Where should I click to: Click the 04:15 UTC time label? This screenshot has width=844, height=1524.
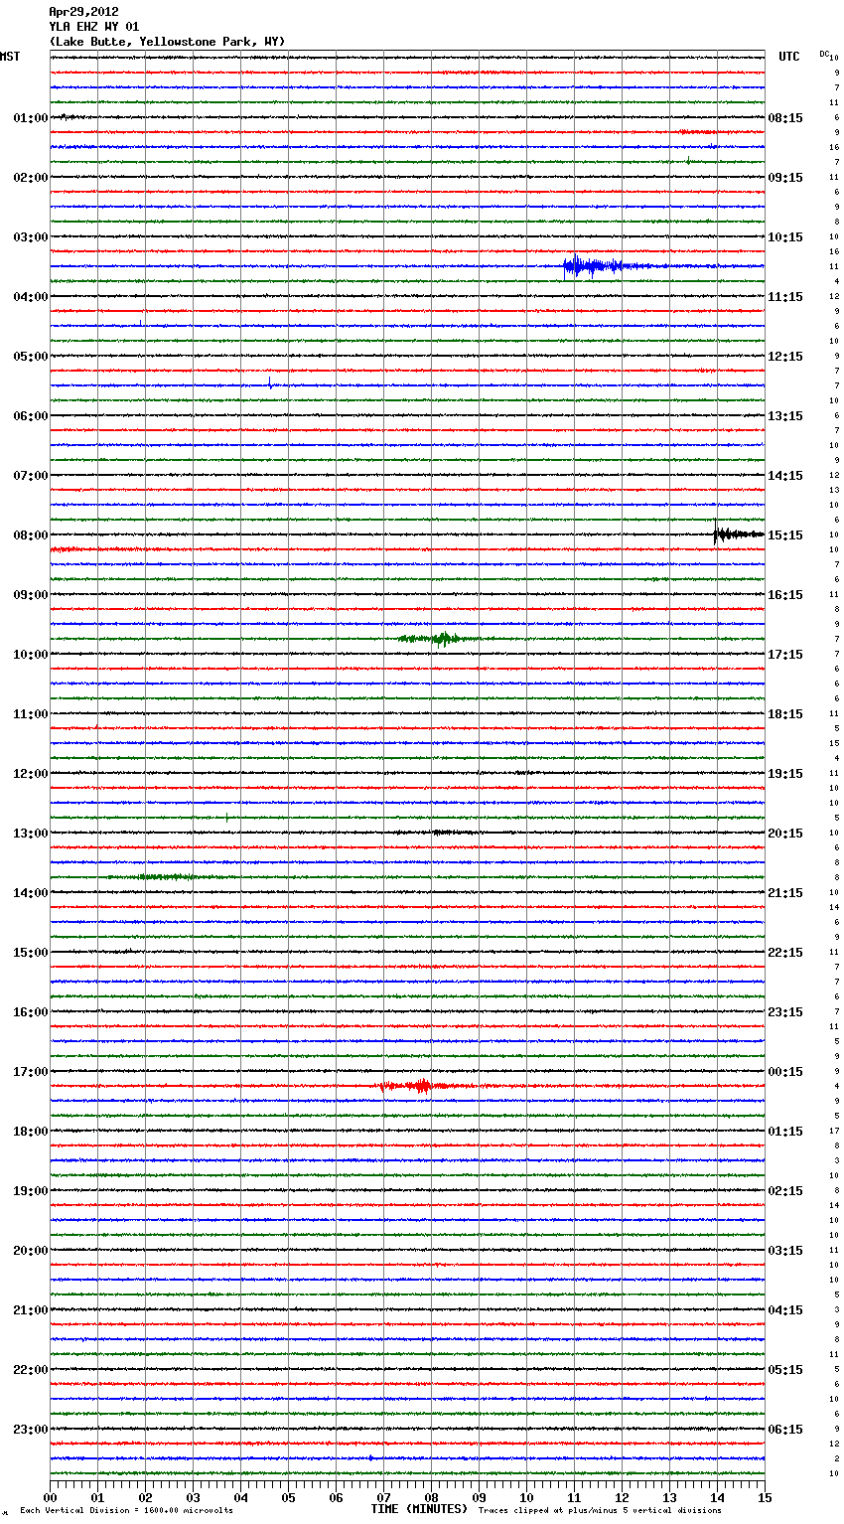(x=784, y=1309)
